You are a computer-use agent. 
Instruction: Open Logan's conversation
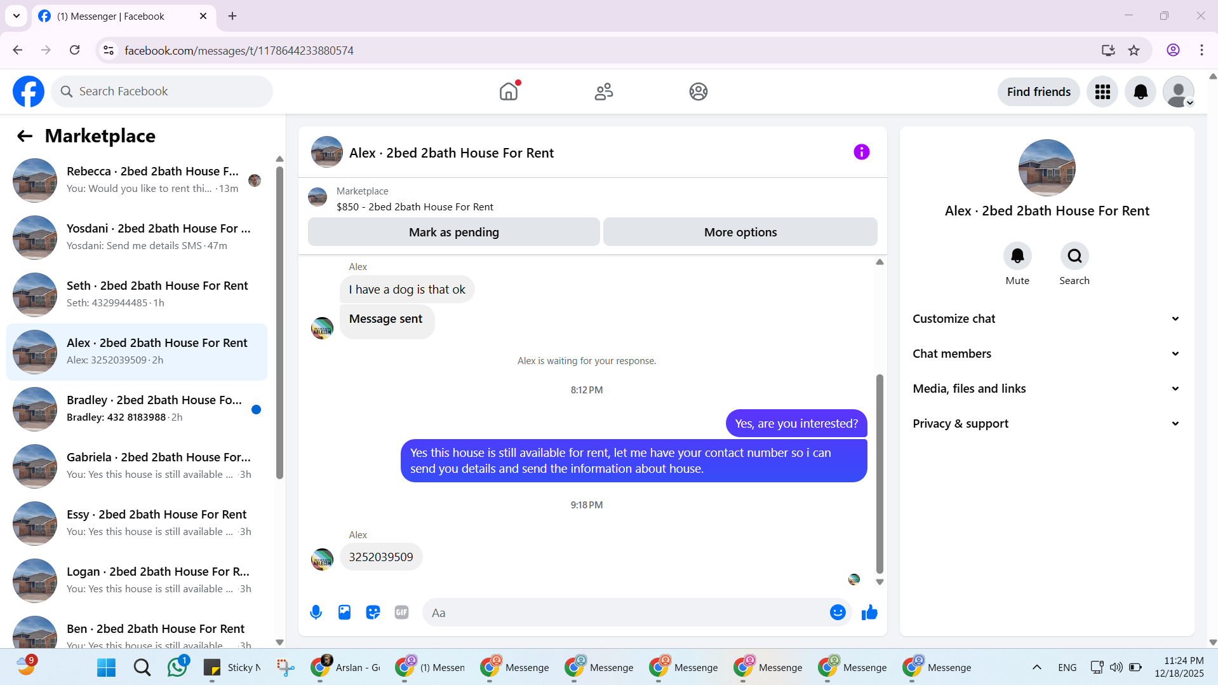tap(137, 581)
